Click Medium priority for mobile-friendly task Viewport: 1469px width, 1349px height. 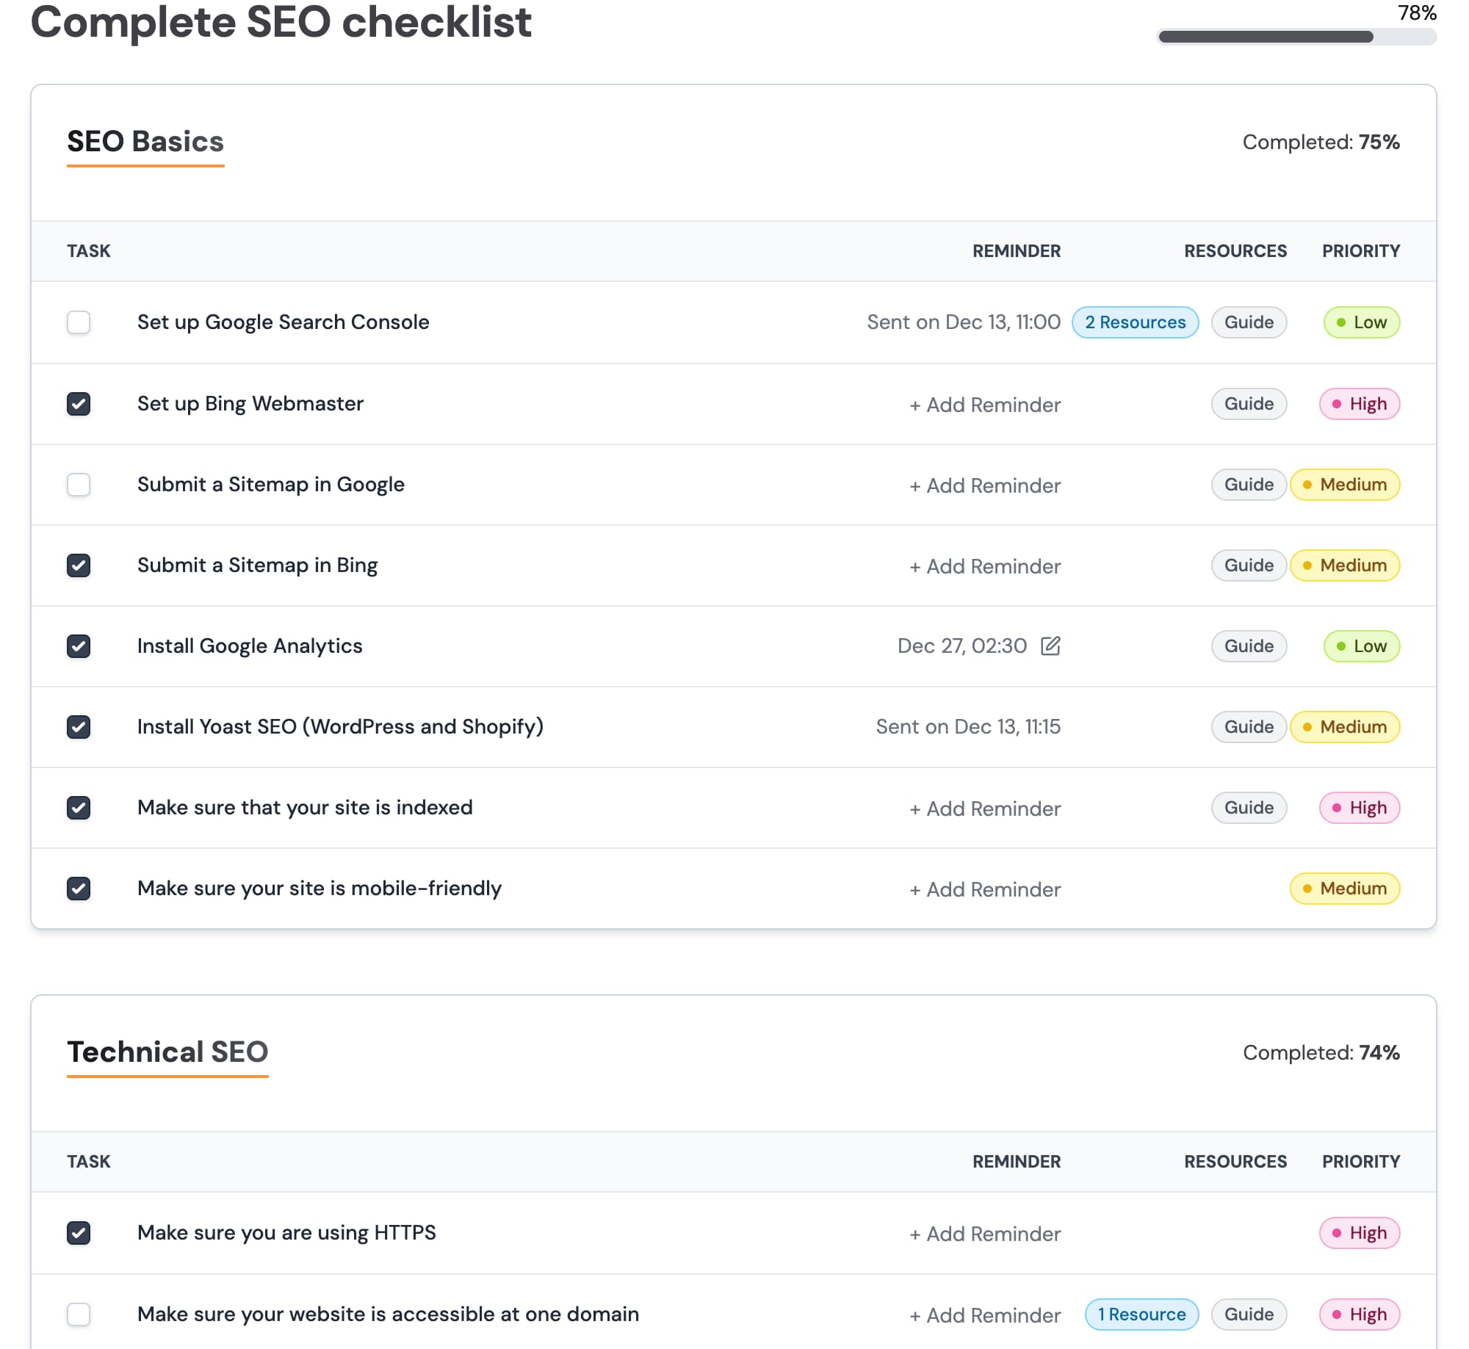[1345, 889]
